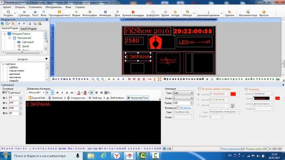Image resolution: width=285 pixels, height=160 pixels.
Task: Open the Импорт dropdown arrow
Action: [194, 13]
